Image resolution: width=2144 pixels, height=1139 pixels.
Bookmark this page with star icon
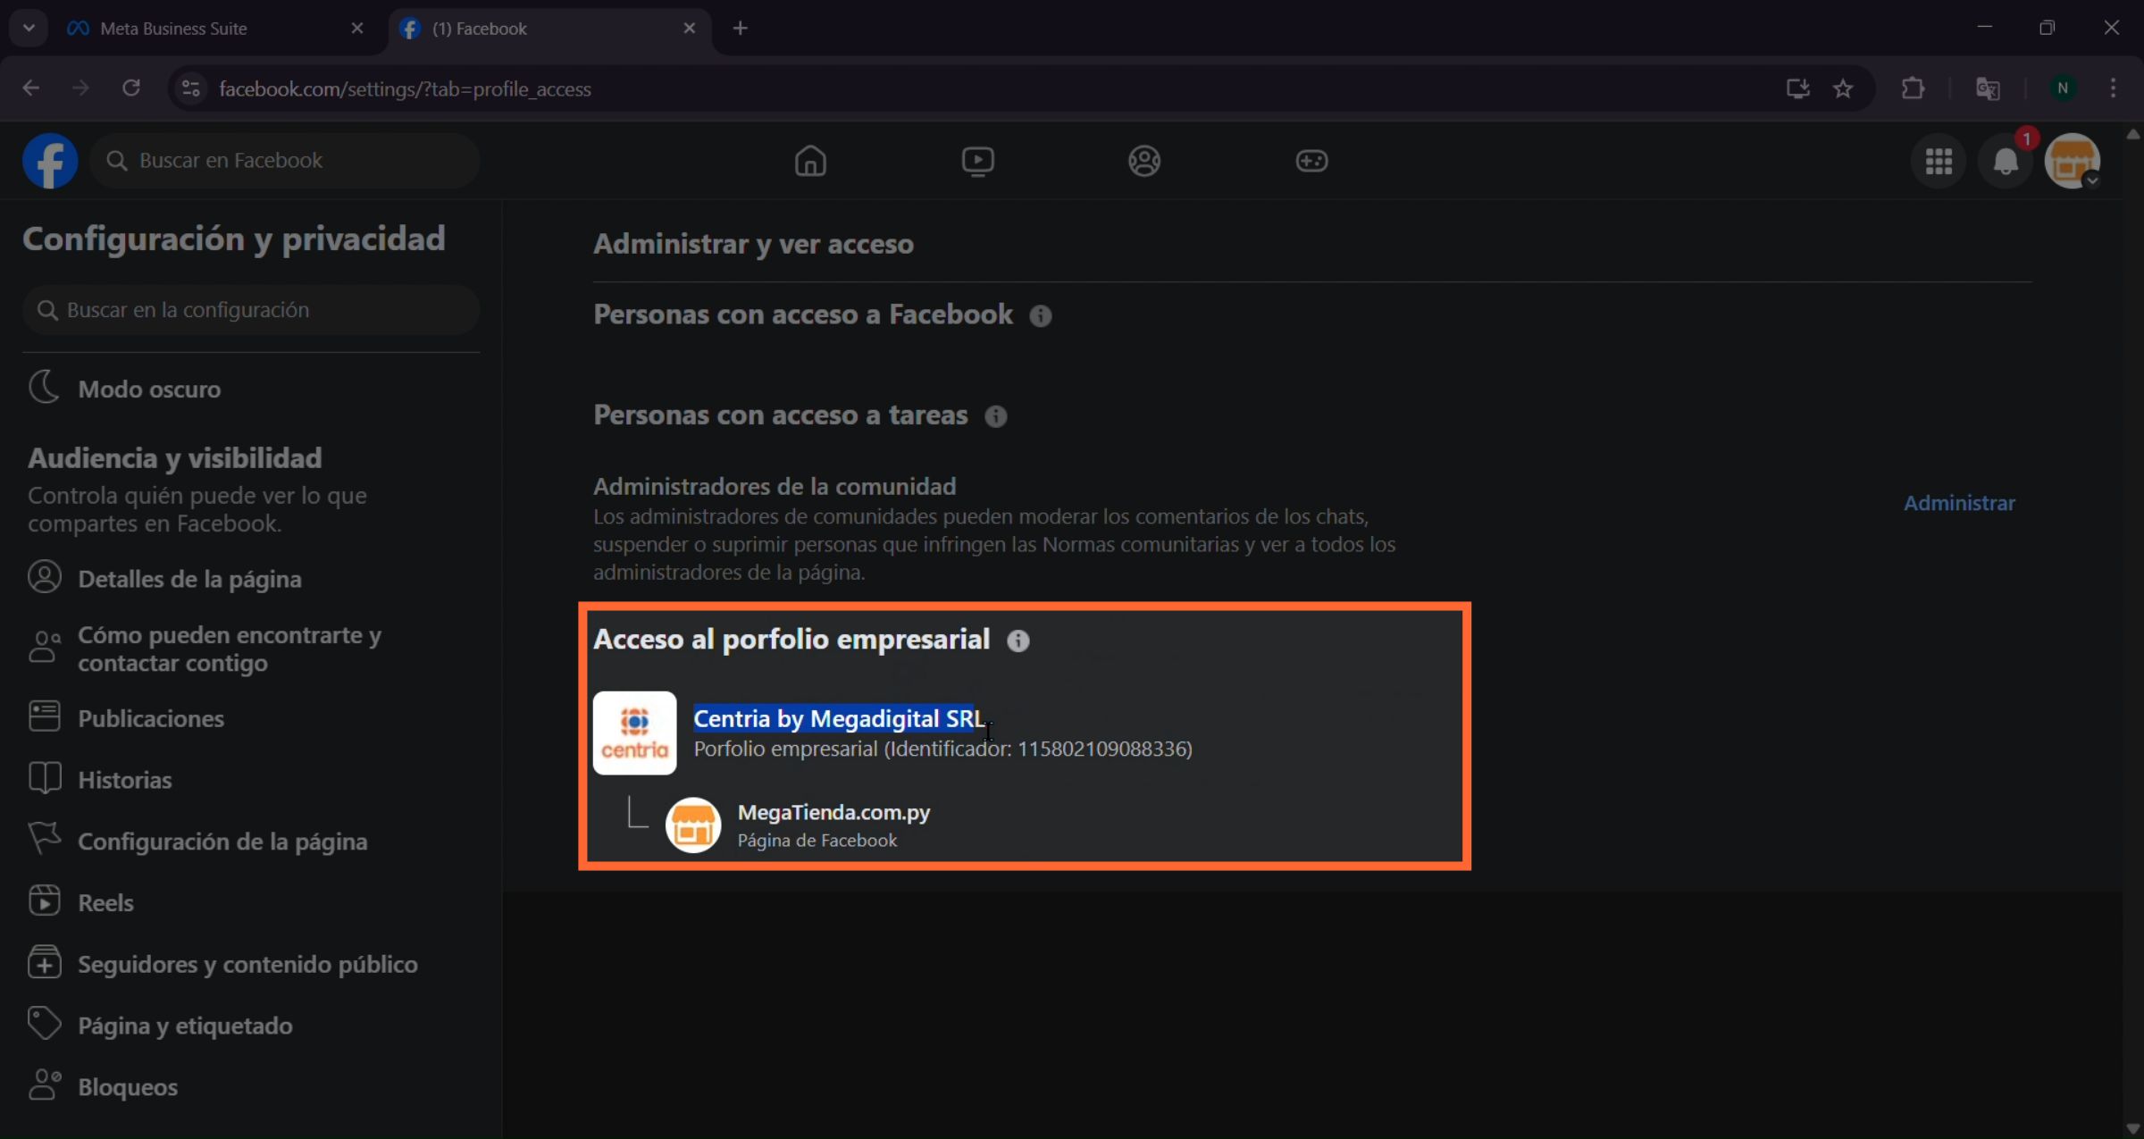[x=1843, y=88]
